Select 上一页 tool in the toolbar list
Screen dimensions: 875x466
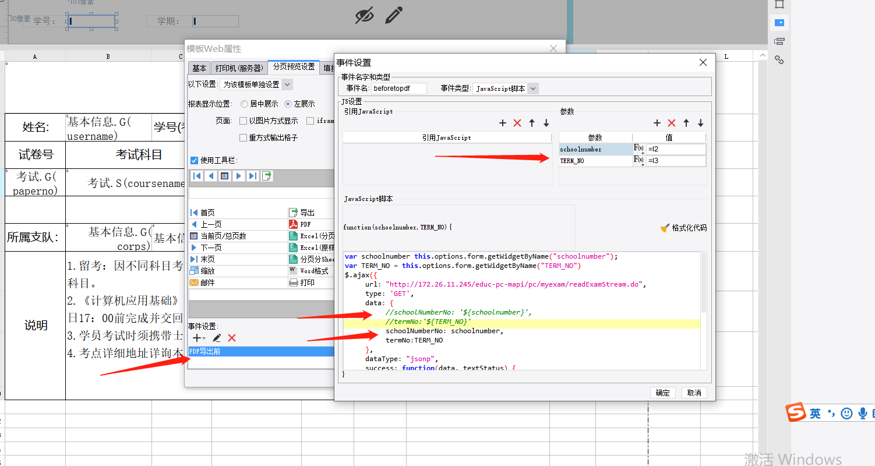[x=238, y=224]
